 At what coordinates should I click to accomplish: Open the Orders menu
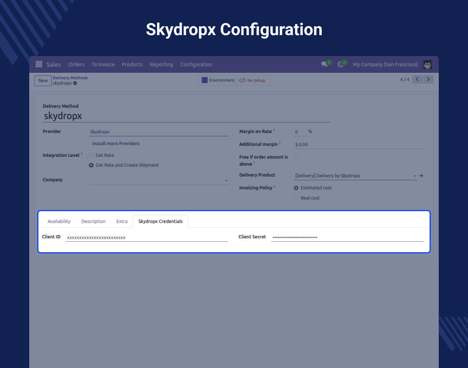point(76,64)
